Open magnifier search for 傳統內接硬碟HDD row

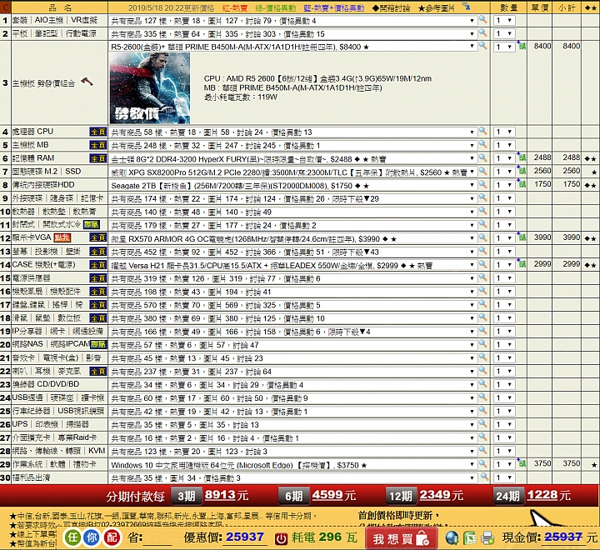pyautogui.click(x=482, y=184)
